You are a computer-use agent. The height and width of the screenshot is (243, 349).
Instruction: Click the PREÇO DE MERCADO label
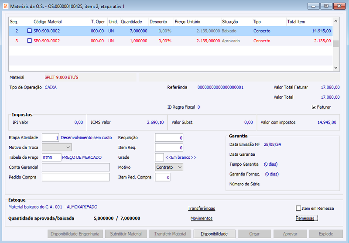pos(82,157)
